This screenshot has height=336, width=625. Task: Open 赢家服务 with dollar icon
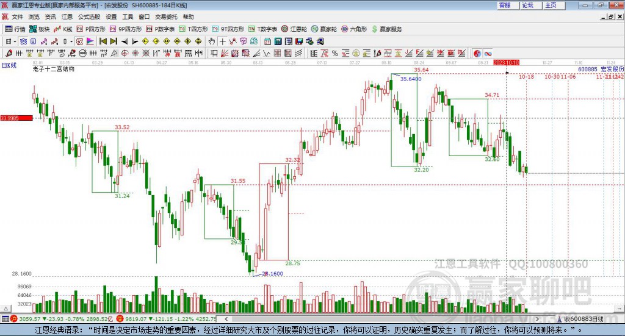click(x=386, y=29)
